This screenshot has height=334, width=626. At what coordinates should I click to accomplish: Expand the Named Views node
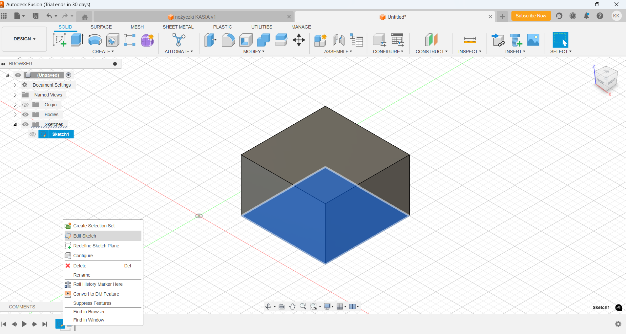click(15, 95)
